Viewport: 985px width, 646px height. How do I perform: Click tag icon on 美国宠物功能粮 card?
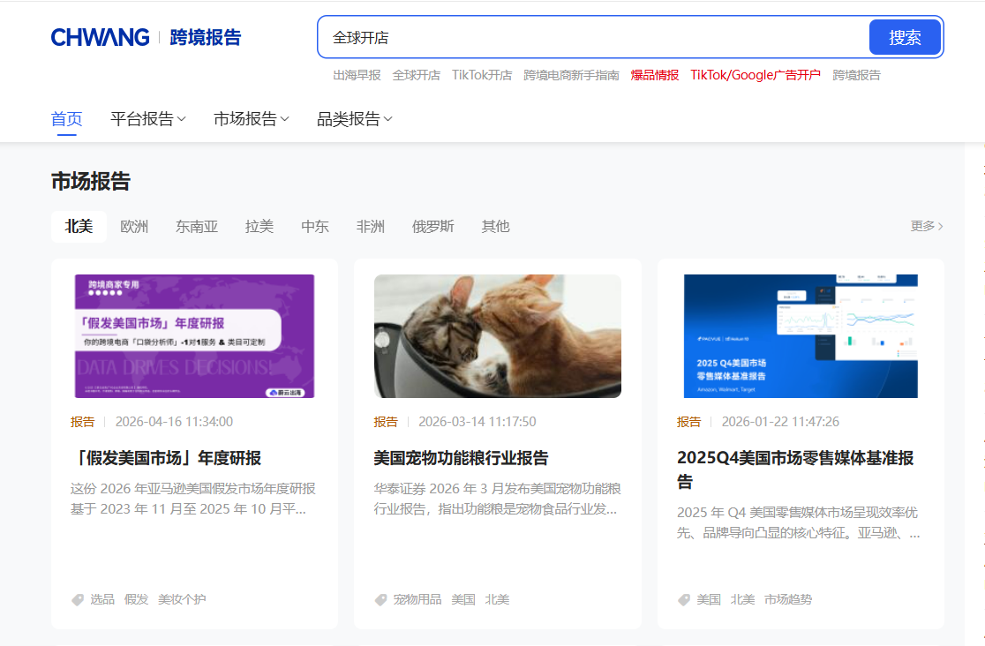[x=381, y=599]
